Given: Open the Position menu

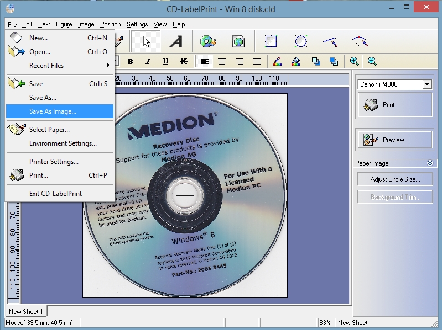Looking at the screenshot, I should [111, 24].
